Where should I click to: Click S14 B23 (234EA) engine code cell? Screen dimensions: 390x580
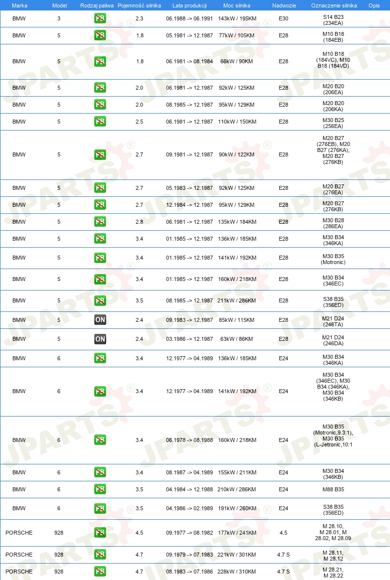click(333, 20)
